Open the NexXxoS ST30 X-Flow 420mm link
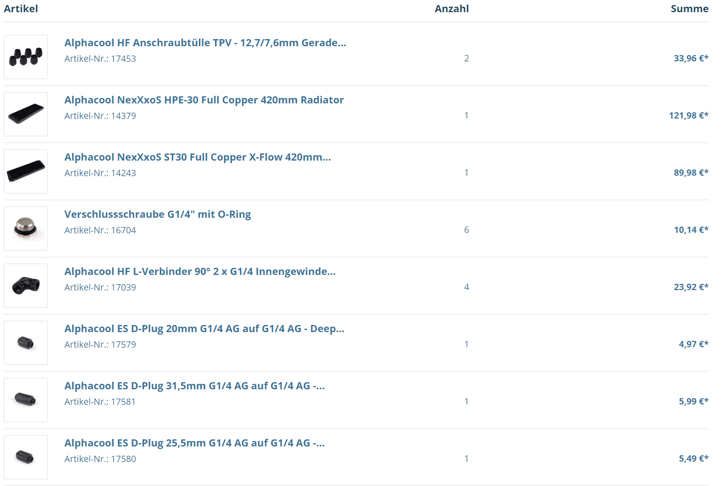The height and width of the screenshot is (486, 721). [x=197, y=157]
